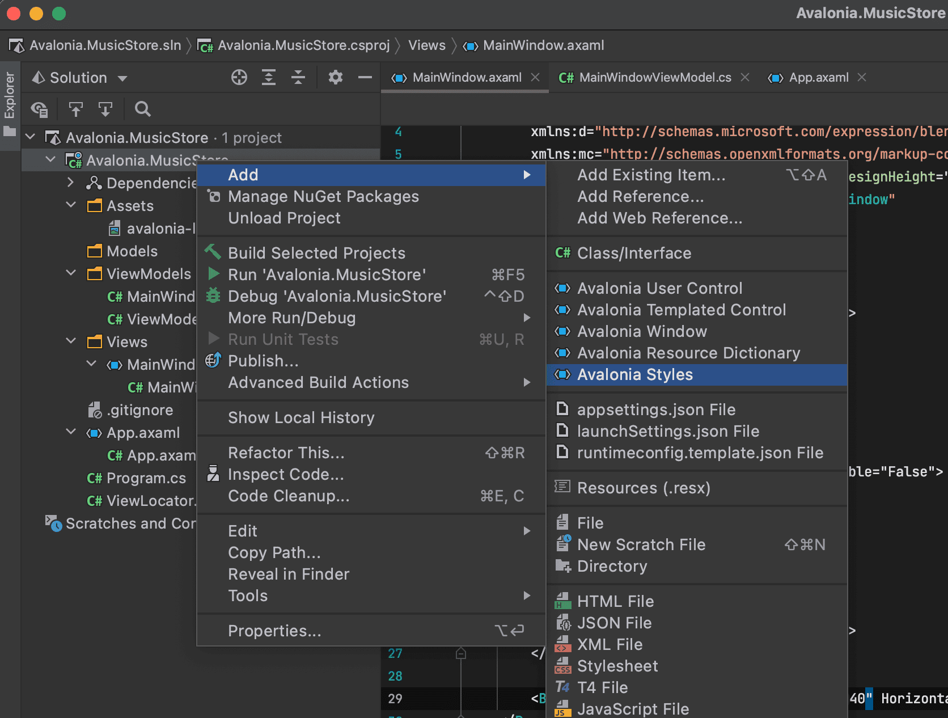Click the navigate up arrow toolbar icon
Viewport: 948px width, 718px height.
click(76, 109)
